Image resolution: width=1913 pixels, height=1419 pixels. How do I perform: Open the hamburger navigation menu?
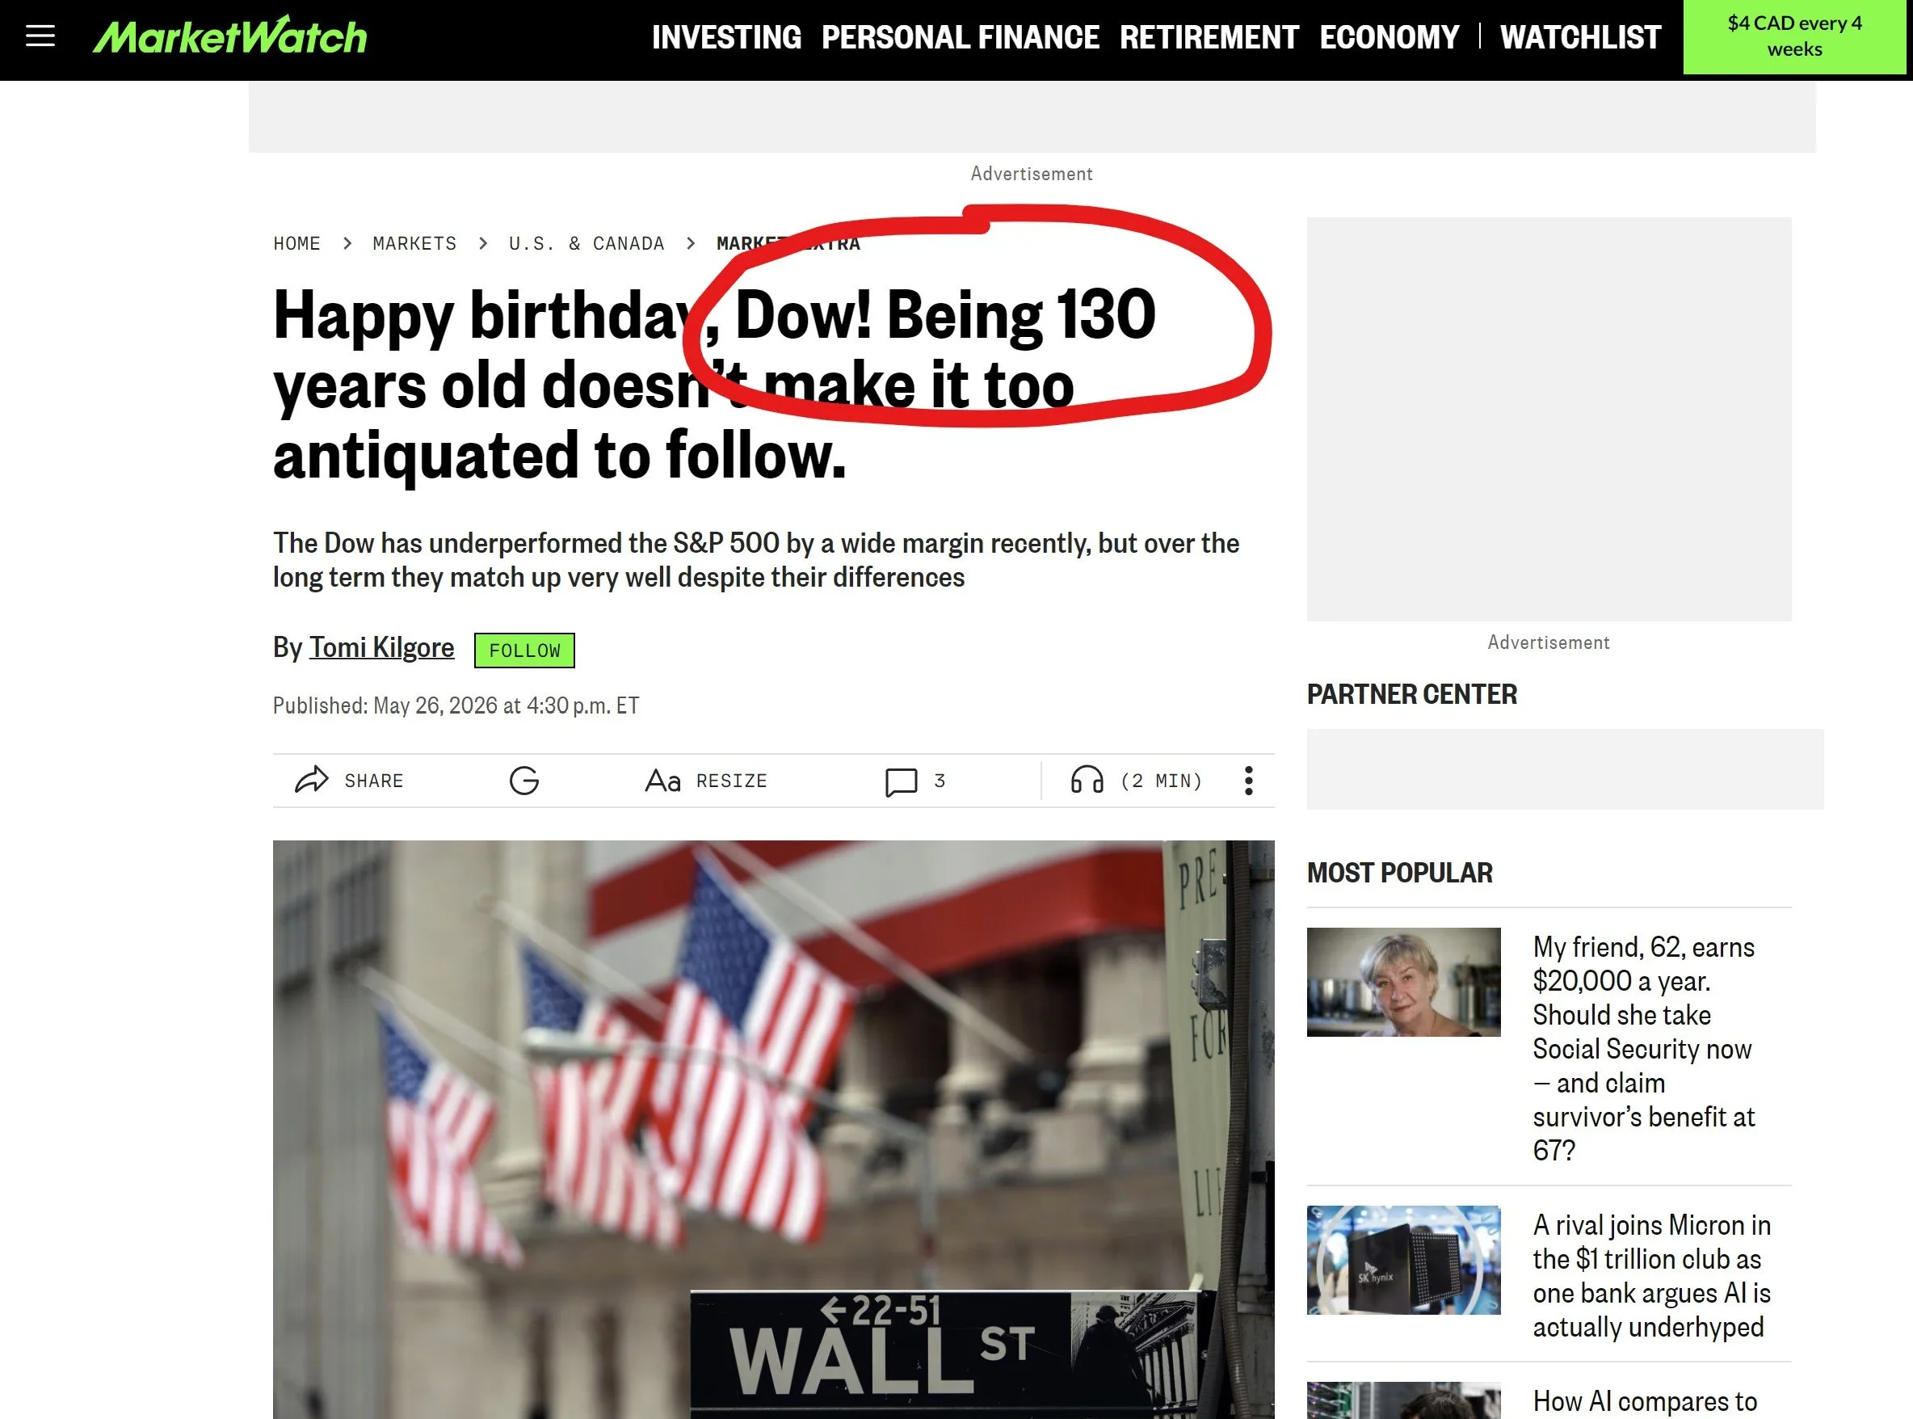pos(40,37)
